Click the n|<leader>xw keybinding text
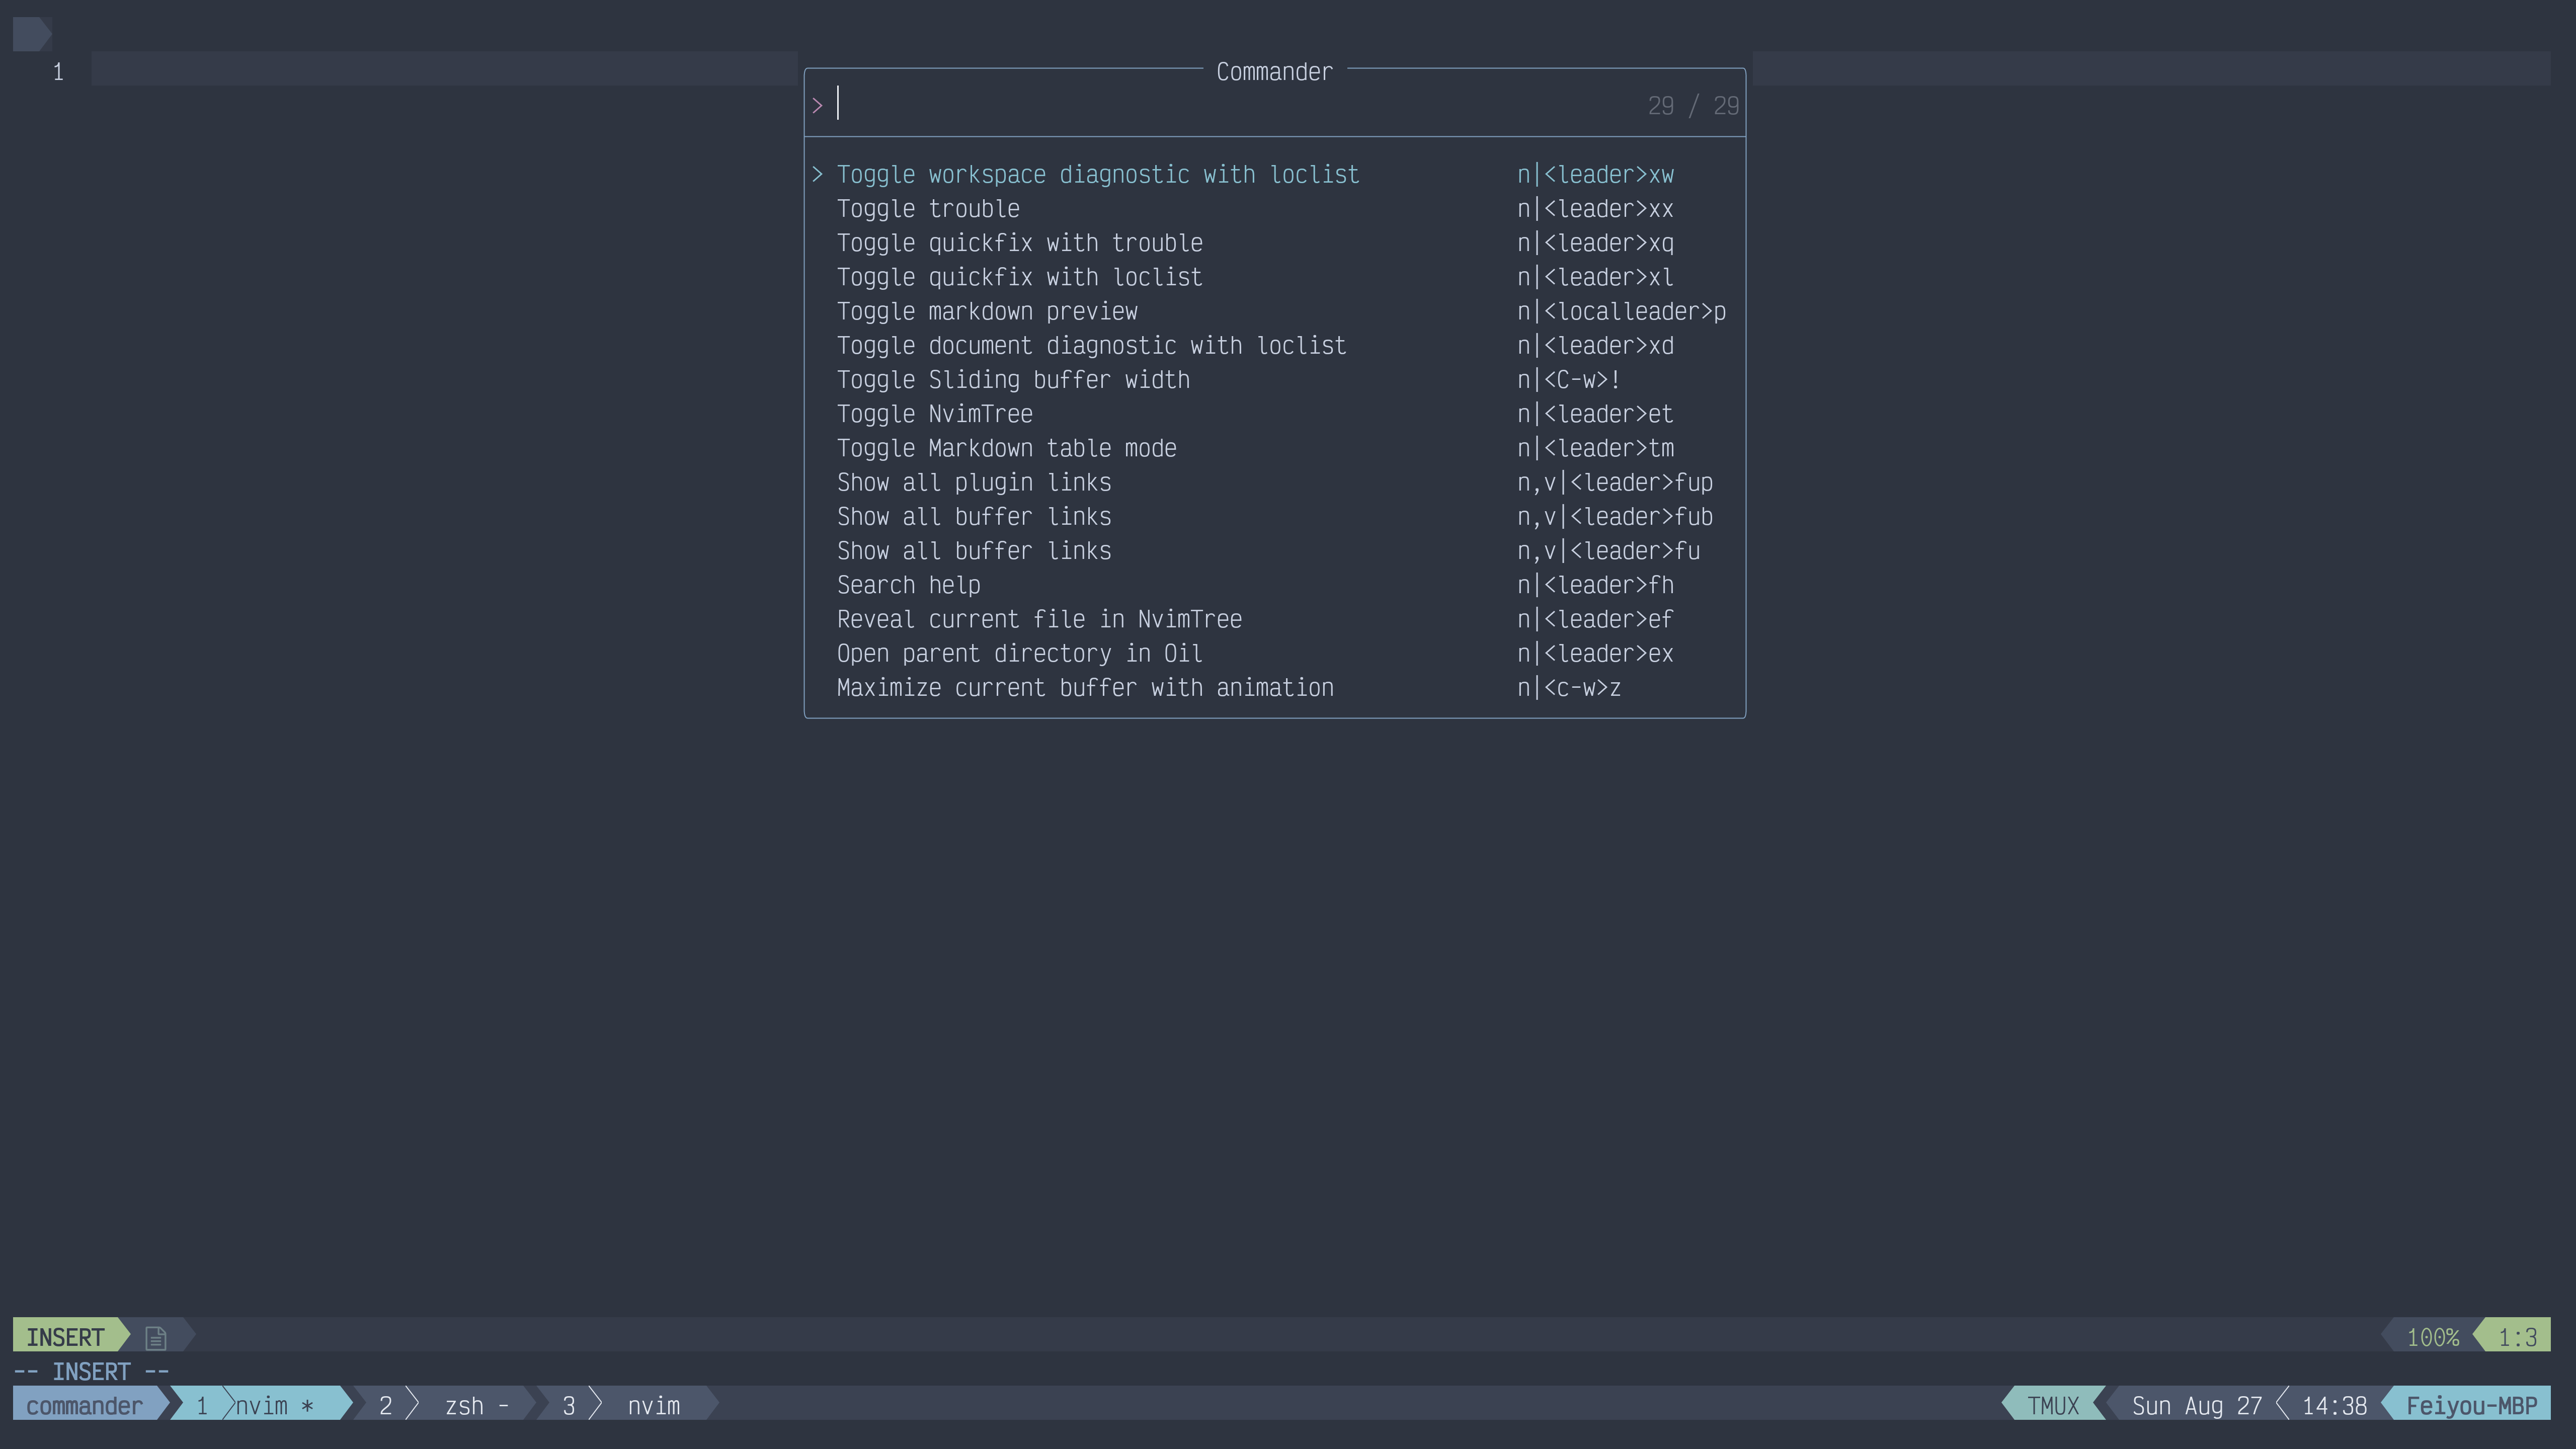2576x1449 pixels. pos(1595,175)
